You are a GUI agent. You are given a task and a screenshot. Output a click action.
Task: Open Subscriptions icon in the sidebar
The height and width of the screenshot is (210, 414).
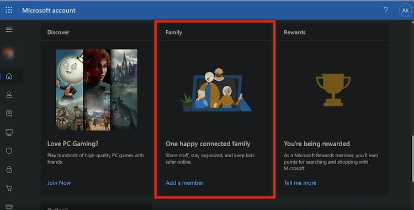[9, 114]
